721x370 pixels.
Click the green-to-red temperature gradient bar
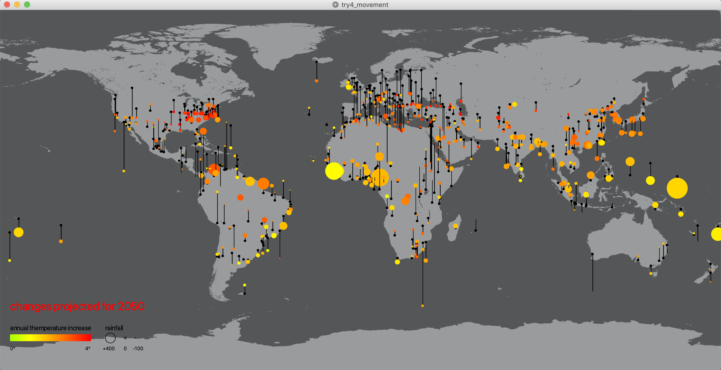tap(51, 338)
